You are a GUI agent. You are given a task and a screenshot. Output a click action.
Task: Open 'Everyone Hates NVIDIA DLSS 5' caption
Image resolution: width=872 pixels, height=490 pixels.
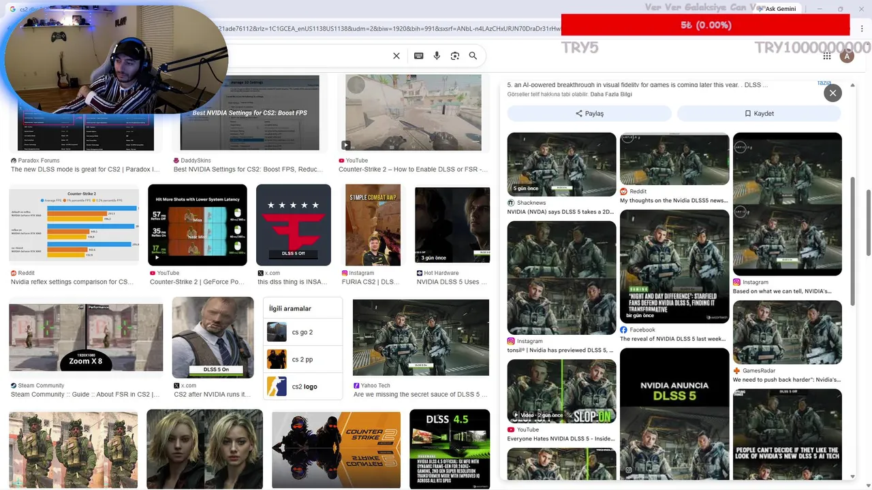561,439
